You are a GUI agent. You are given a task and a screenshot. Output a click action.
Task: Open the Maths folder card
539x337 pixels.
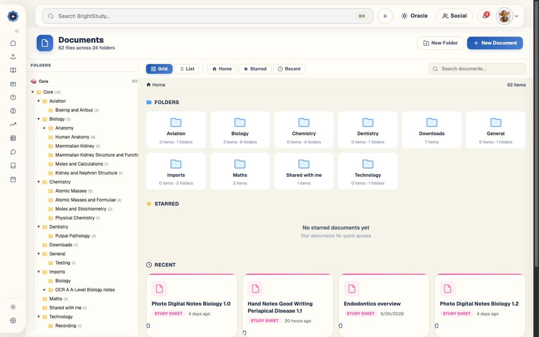(240, 171)
